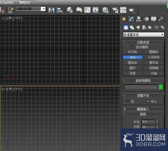Collapse the 创建方法 rollout
Image resolution: width=168 pixels, height=151 pixels.
pyautogui.click(x=143, y=96)
